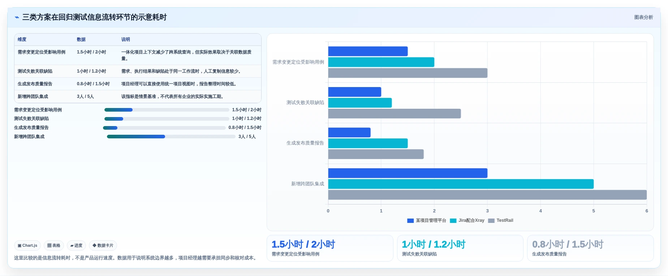Select the 数据卡片 tag chip
The height and width of the screenshot is (276, 668).
[x=103, y=246]
